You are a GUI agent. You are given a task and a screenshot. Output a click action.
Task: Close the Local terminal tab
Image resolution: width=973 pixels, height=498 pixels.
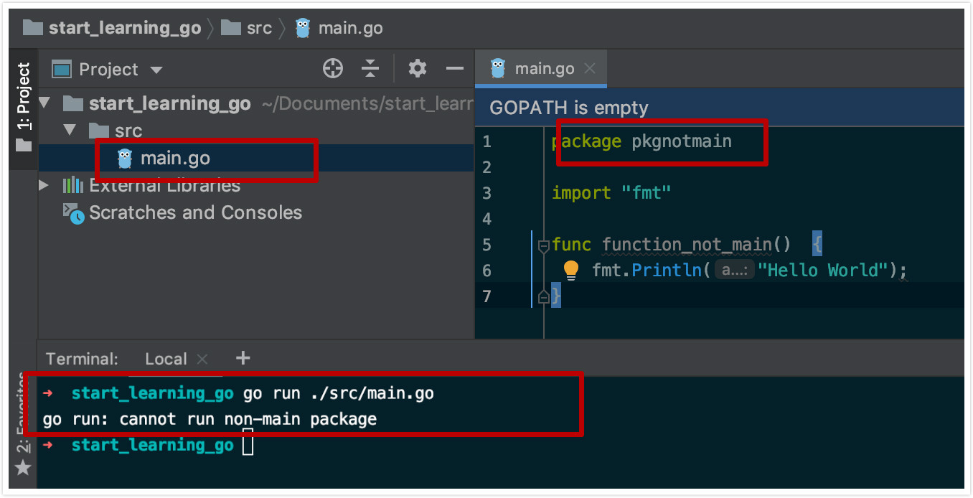pyautogui.click(x=202, y=359)
